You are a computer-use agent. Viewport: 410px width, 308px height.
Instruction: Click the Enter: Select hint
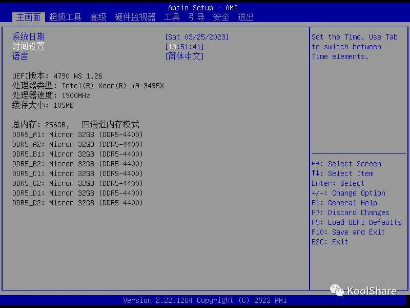tap(338, 183)
